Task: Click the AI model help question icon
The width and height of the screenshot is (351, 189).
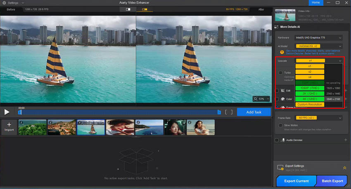Action: coord(282,52)
